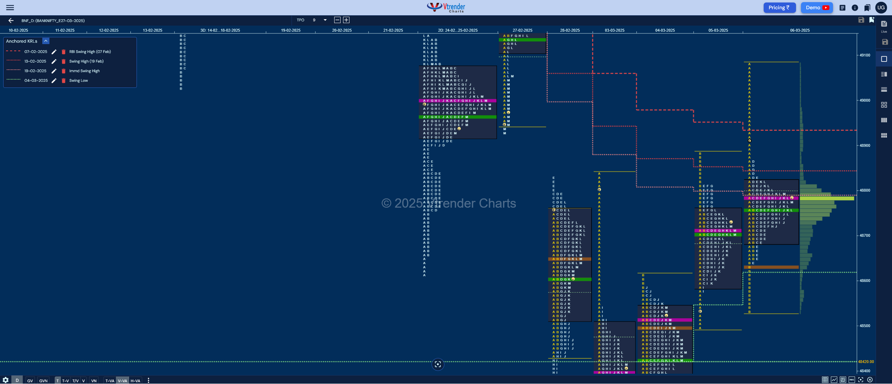Viewport: 892px width, 384px height.
Task: Click the Pricing button
Action: 779,7
